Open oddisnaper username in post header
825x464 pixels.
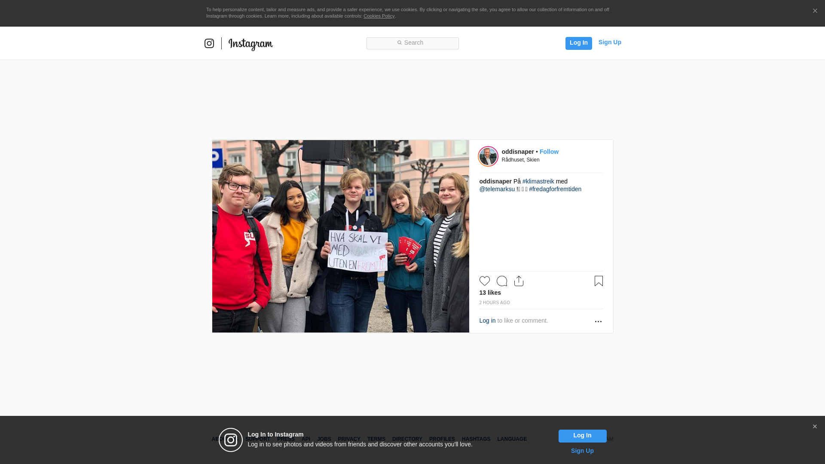pos(518,152)
